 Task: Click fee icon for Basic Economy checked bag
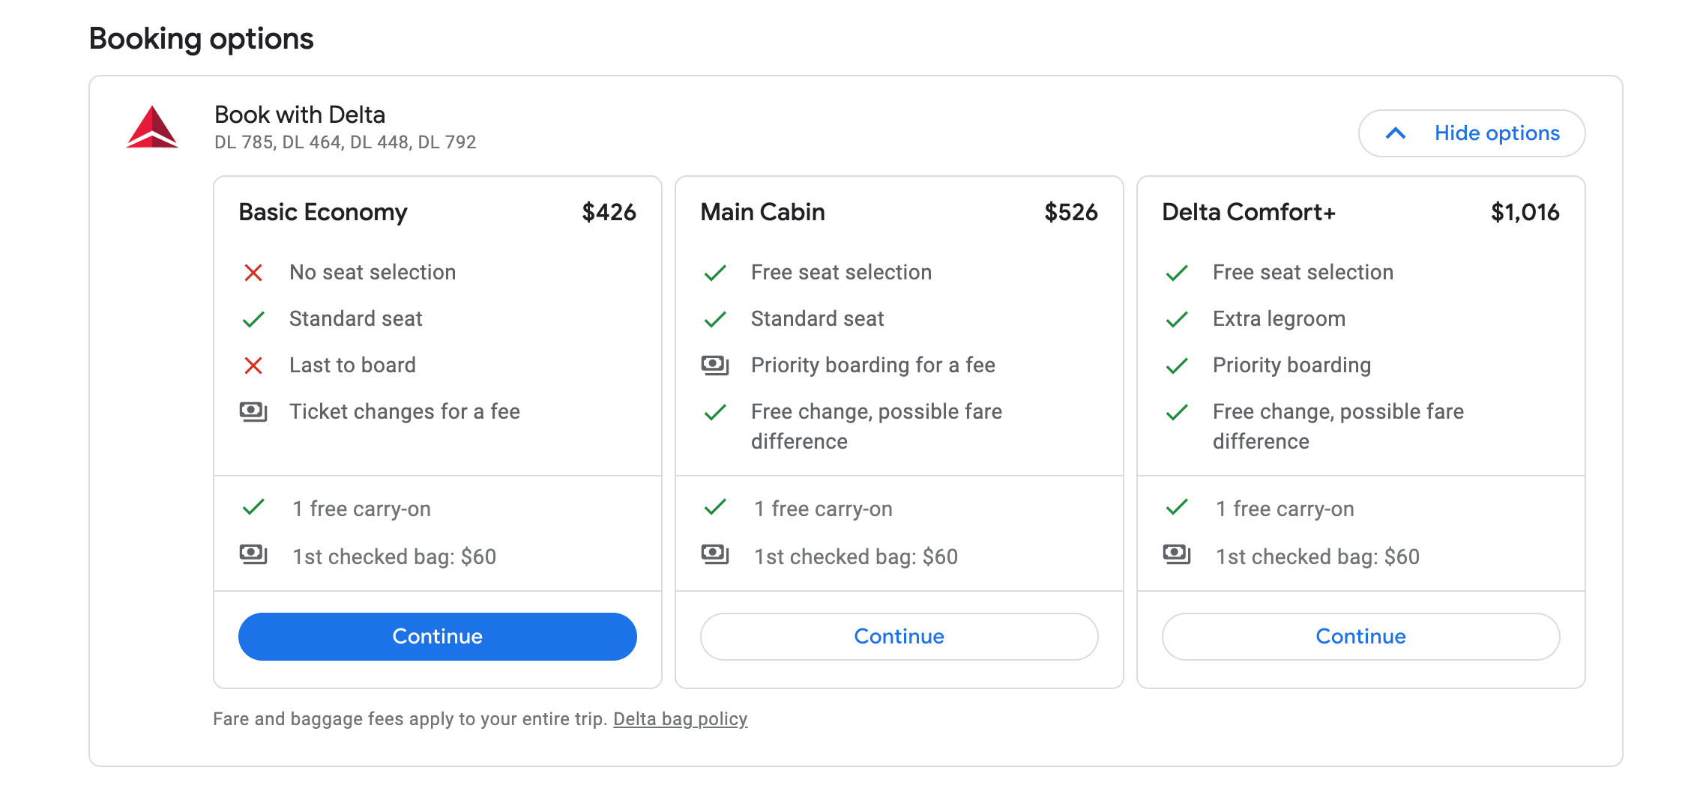coord(253,555)
